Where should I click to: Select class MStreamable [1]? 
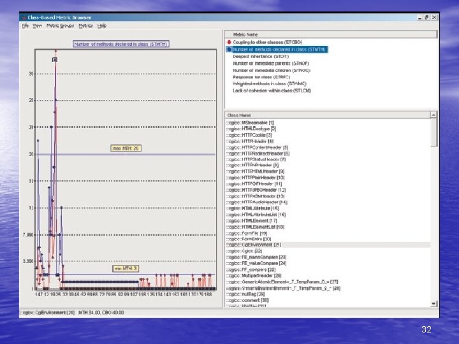[x=251, y=123]
